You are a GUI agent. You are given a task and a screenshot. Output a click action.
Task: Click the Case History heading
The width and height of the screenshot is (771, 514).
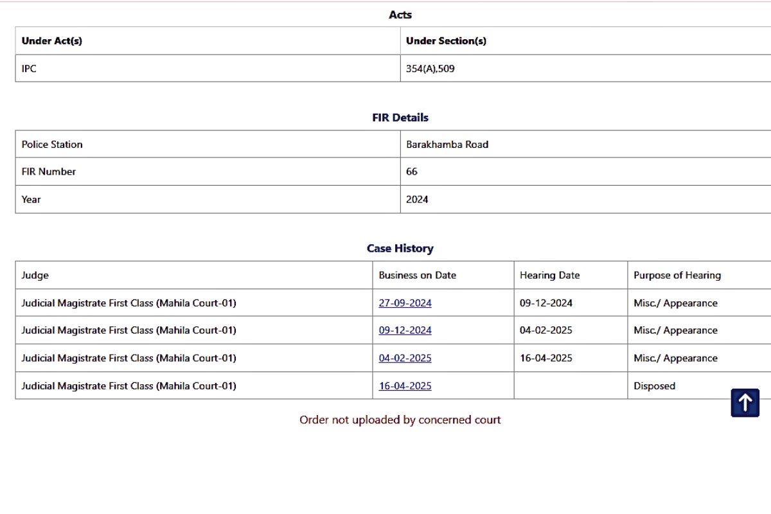(x=400, y=248)
